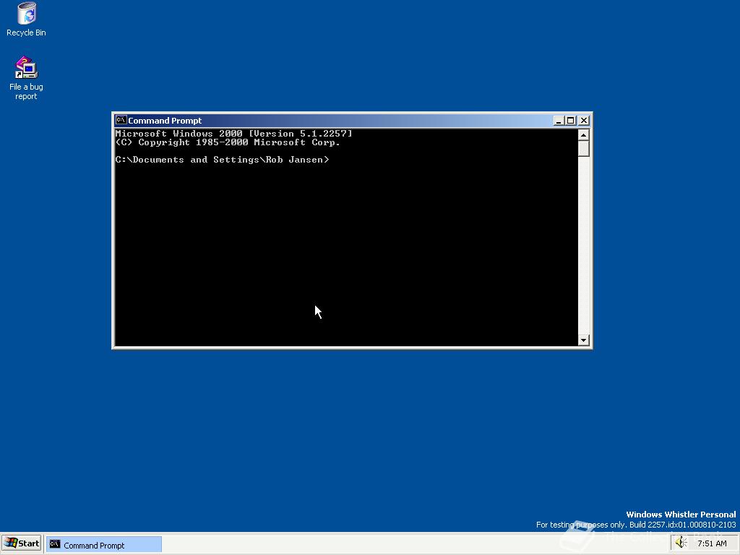Click scrollbar down arrow in Command Prompt
Screen dimensions: 740x555
pyautogui.click(x=583, y=340)
